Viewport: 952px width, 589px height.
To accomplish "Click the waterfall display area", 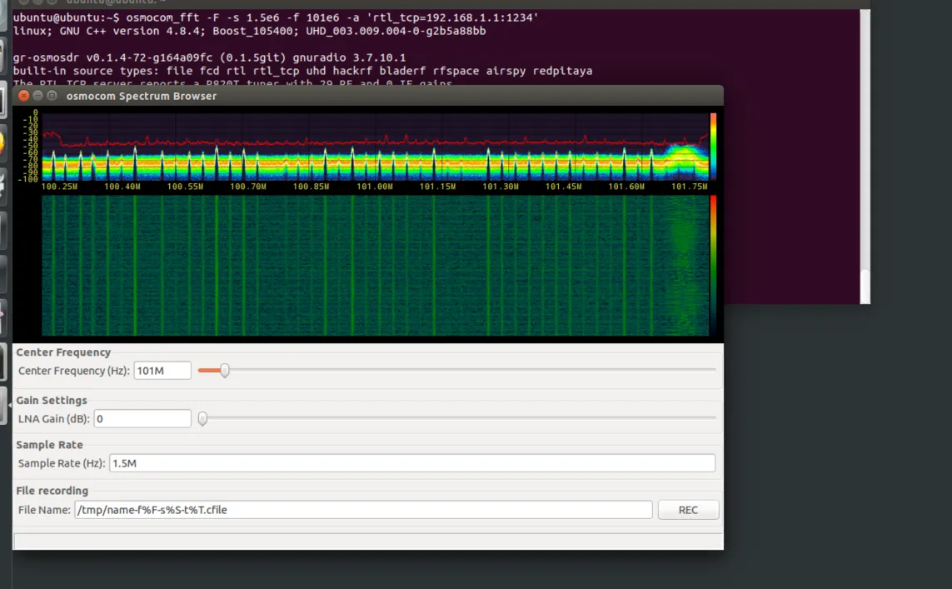I will pos(375,266).
